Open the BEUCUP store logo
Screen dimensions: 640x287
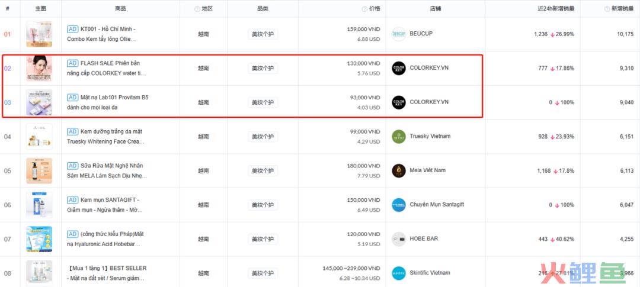pyautogui.click(x=399, y=34)
